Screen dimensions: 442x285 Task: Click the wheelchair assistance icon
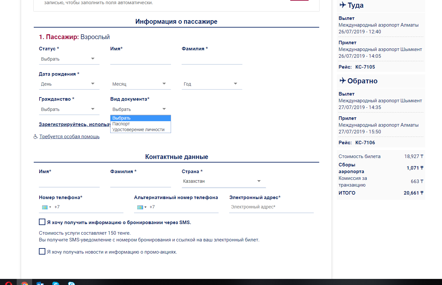(x=36, y=137)
